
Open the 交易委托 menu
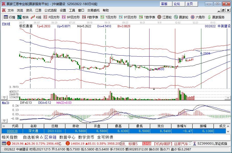[93, 10]
